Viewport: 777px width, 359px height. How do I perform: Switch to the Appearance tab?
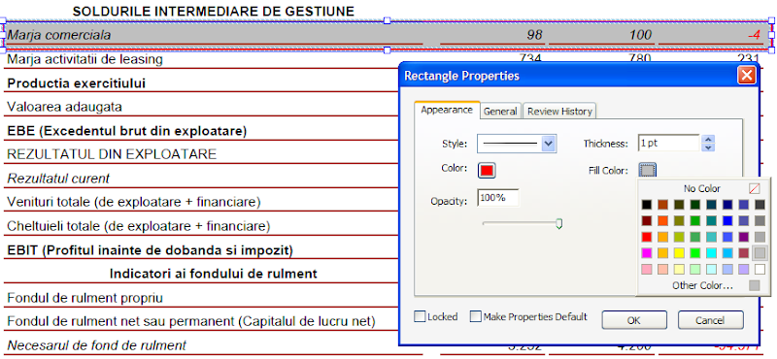pyautogui.click(x=447, y=111)
